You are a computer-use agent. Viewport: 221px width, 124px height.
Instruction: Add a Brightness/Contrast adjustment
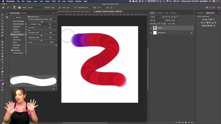pos(203,20)
